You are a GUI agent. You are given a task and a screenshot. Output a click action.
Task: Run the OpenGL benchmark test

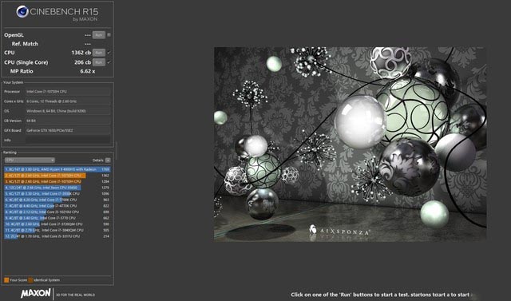[x=99, y=35]
